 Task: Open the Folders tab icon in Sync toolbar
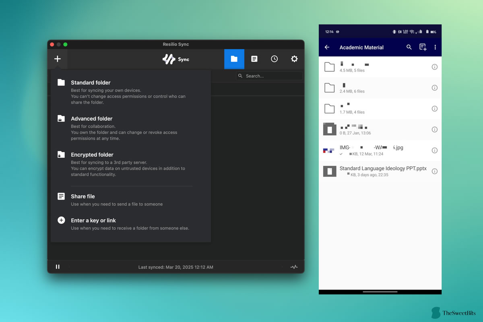click(234, 59)
